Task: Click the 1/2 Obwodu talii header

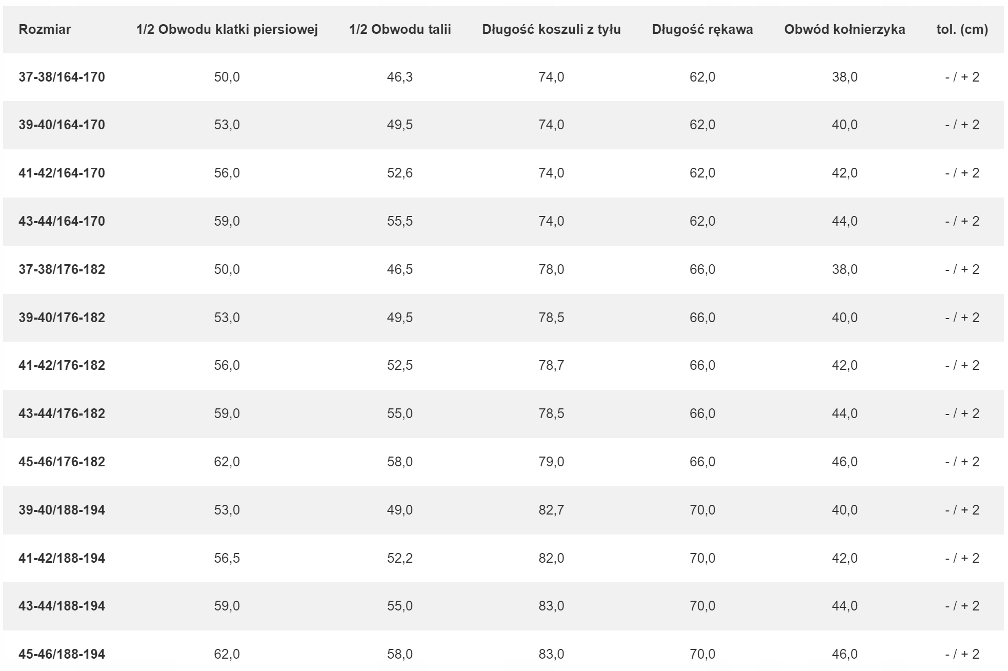Action: [x=400, y=29]
